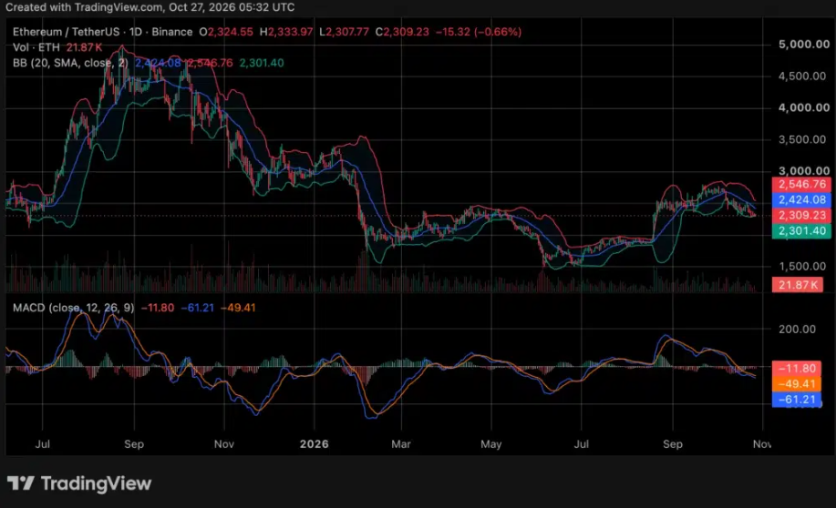The image size is (836, 508).
Task: Click the 3,500.00 price scale tick
Action: [802, 139]
